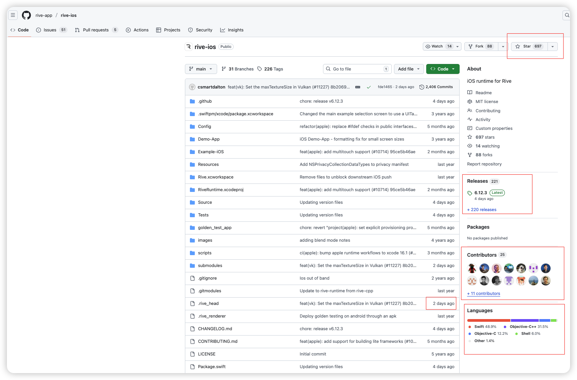577x380 pixels.
Task: Click the tests folder icon
Action: (x=193, y=215)
